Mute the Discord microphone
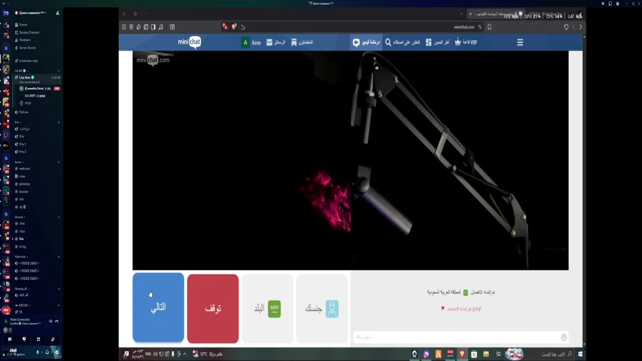Image resolution: width=642 pixels, height=361 pixels. pos(38,352)
